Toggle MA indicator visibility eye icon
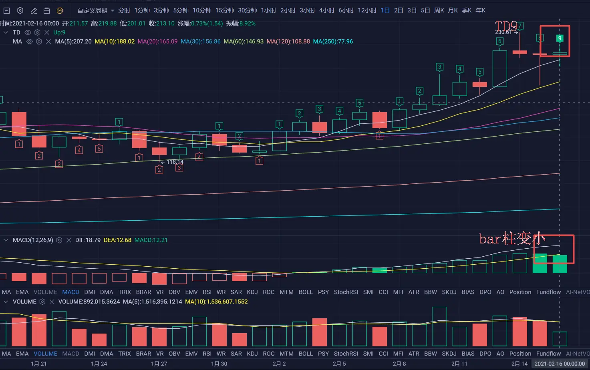The width and height of the screenshot is (590, 370). tap(29, 41)
